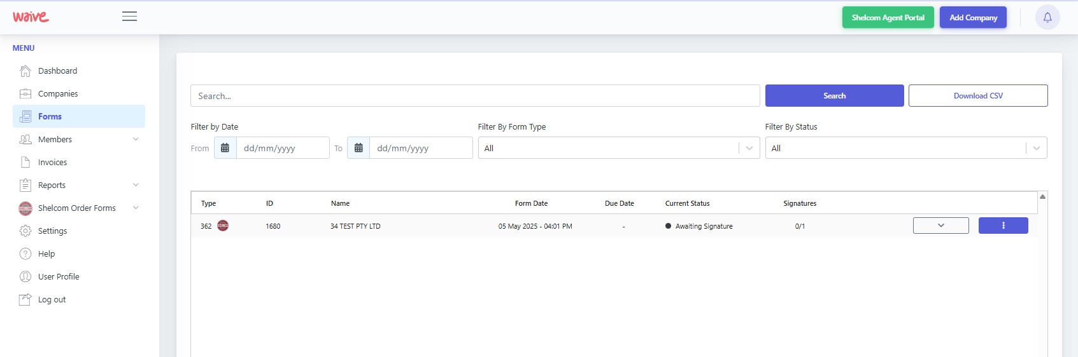
Task: Click the hamburger menu icon
Action: [129, 17]
